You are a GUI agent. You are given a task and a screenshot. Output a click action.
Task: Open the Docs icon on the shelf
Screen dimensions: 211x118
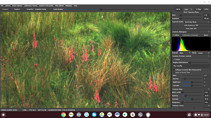coord(86,115)
